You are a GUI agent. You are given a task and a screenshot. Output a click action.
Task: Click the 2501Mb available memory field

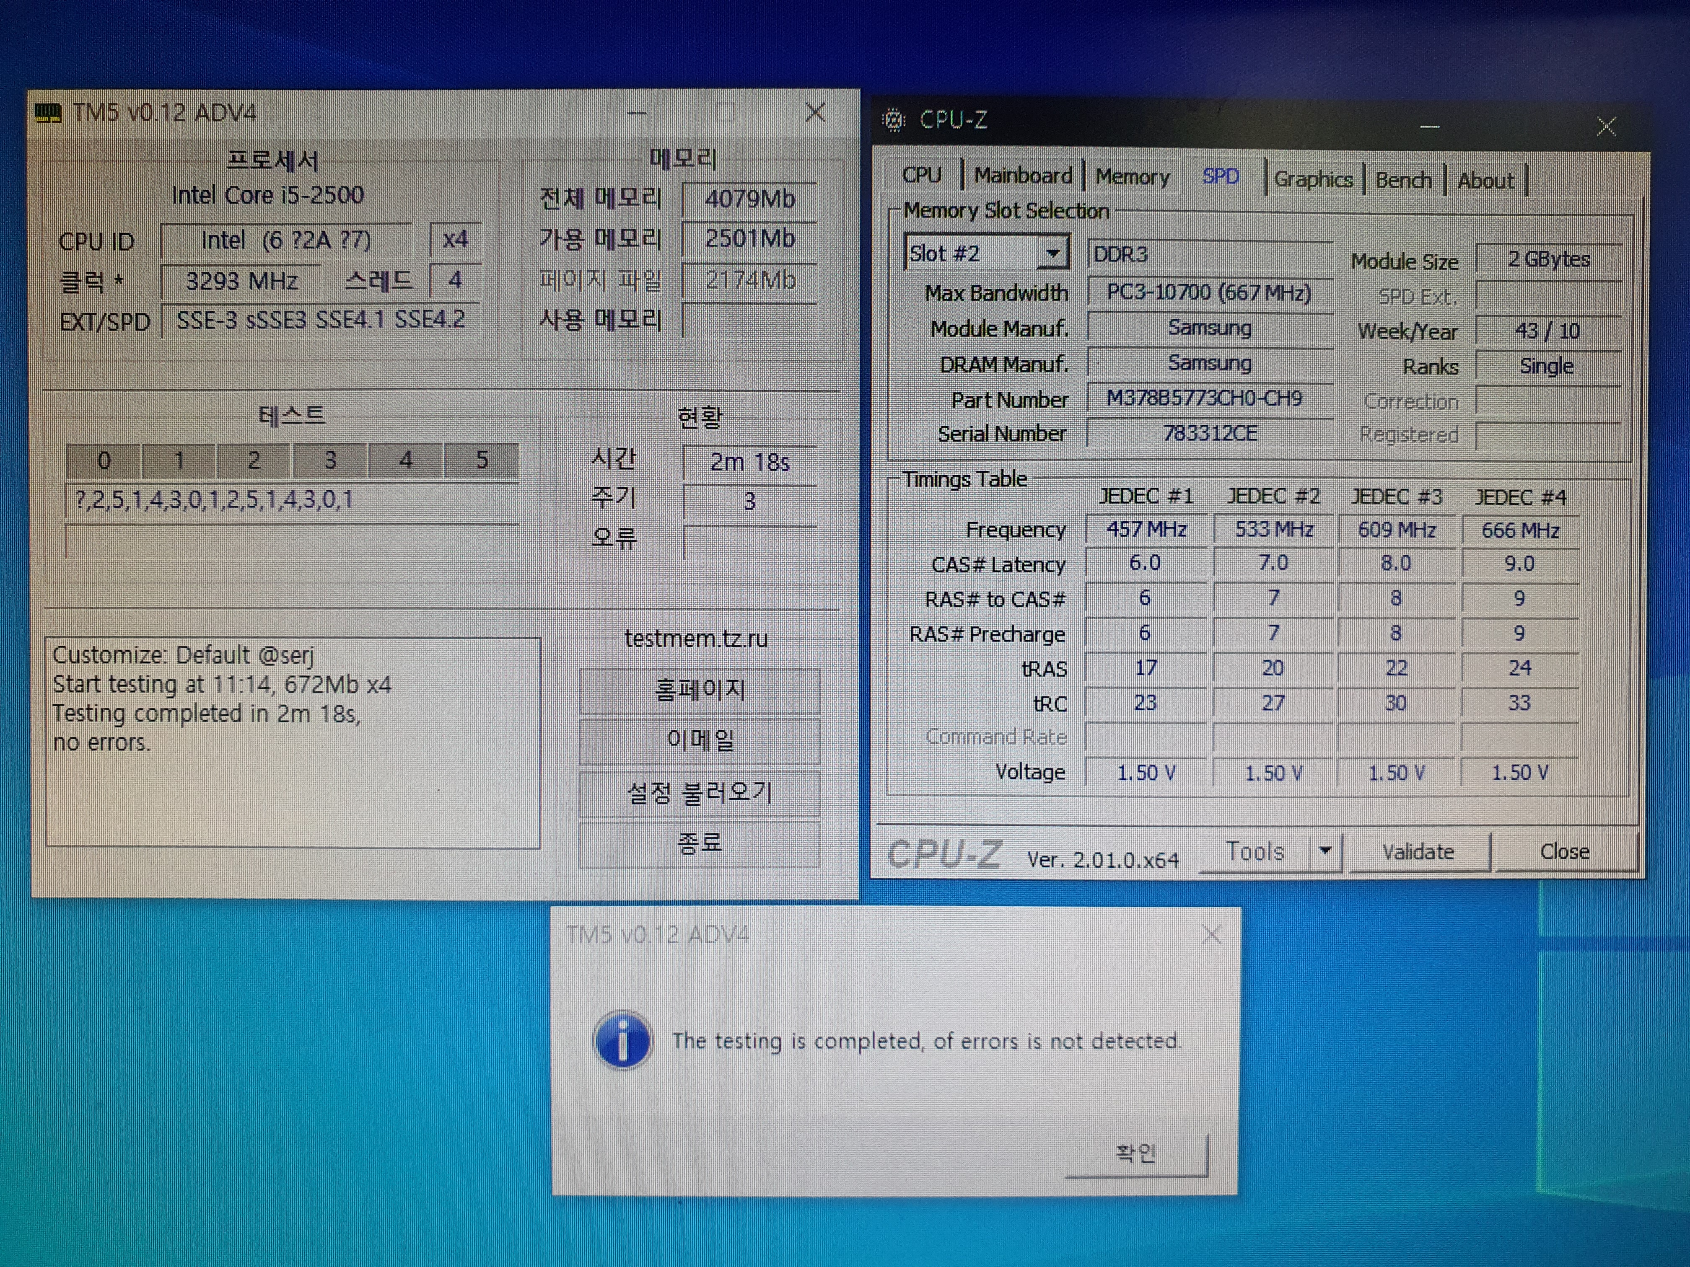749,239
